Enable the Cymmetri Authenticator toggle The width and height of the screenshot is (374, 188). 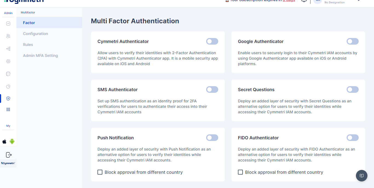click(212, 41)
